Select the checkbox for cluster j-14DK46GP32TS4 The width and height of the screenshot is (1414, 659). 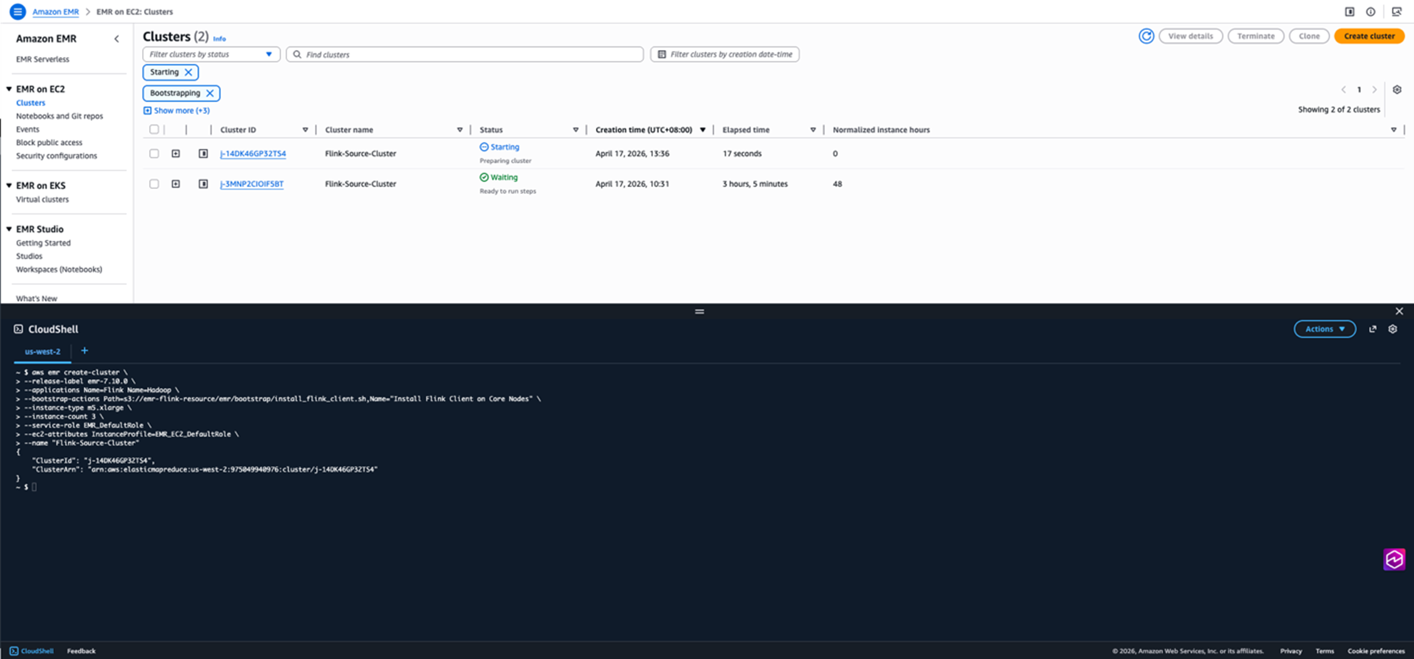pyautogui.click(x=154, y=153)
